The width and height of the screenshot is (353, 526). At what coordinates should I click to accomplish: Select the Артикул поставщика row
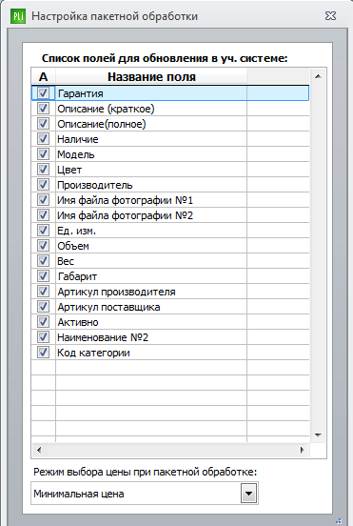click(170, 307)
